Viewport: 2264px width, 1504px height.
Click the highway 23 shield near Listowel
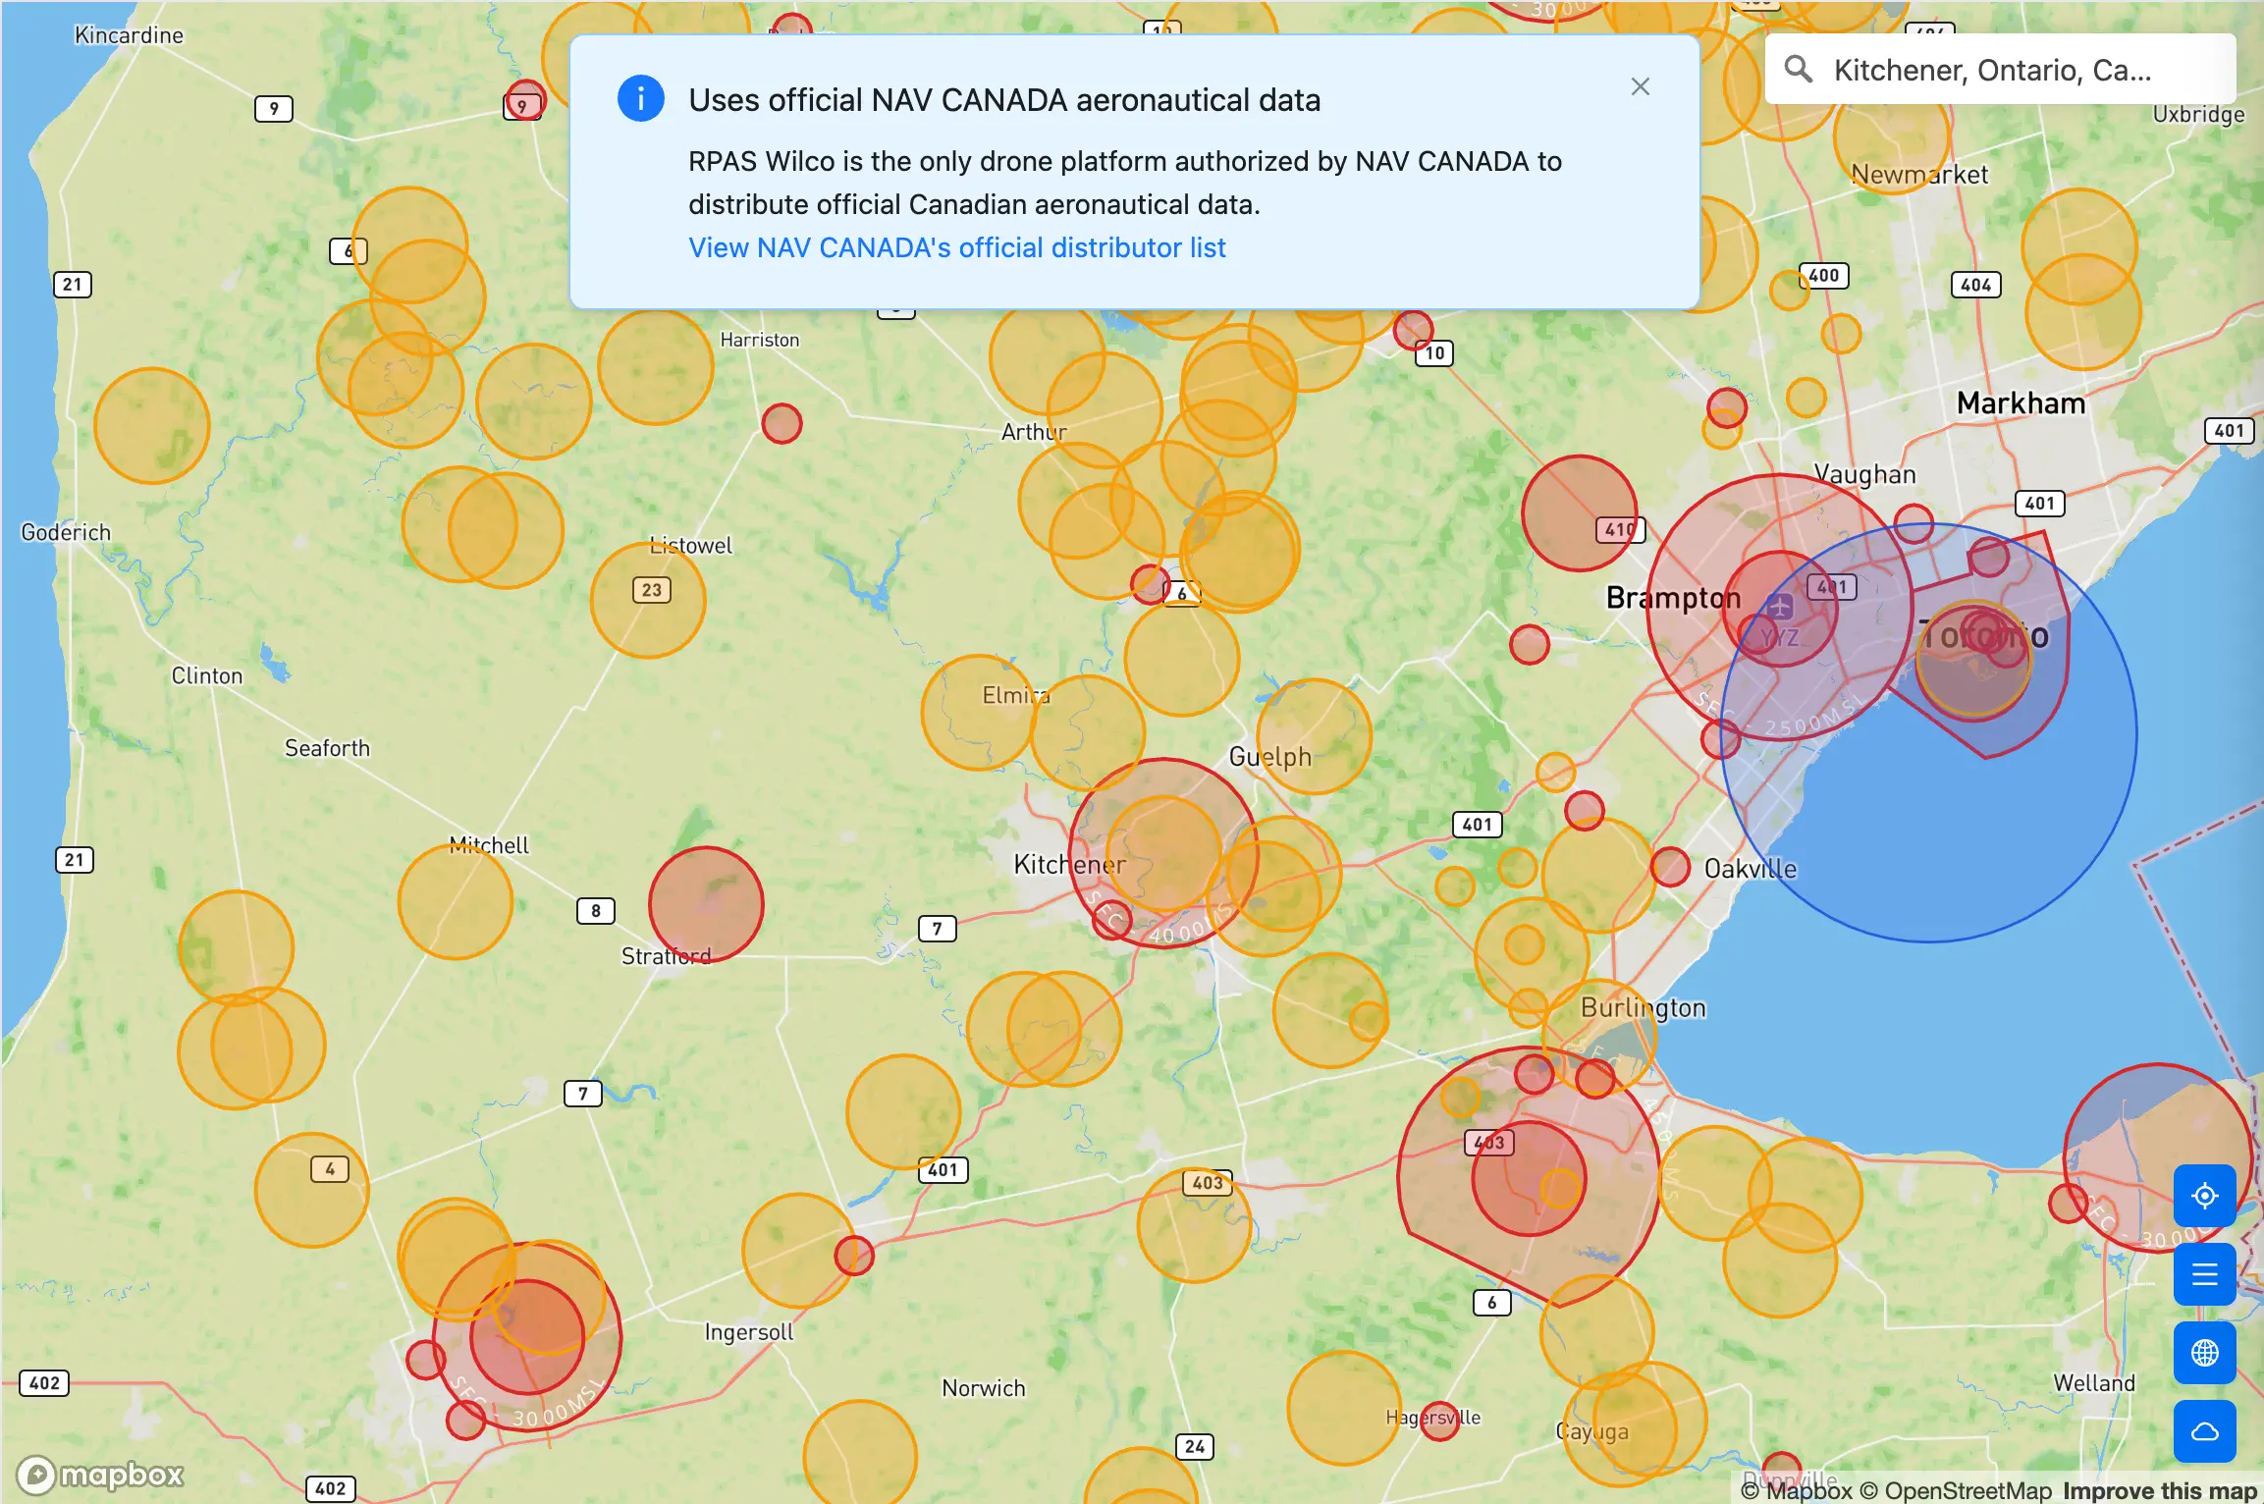(652, 589)
